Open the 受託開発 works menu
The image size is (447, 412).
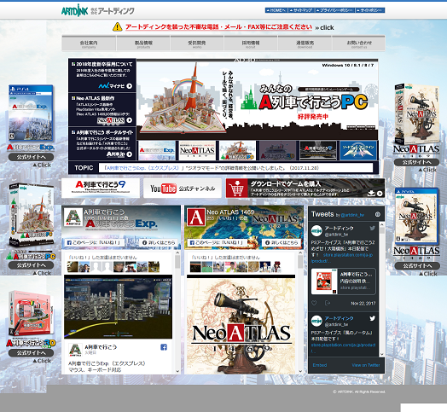pos(197,44)
